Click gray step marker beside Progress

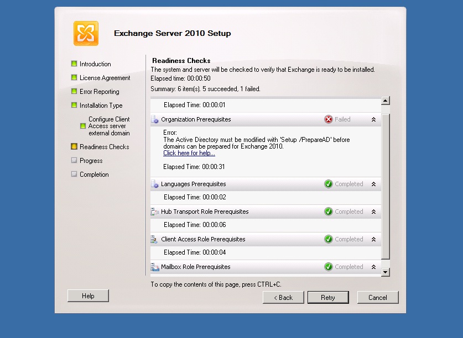point(74,161)
